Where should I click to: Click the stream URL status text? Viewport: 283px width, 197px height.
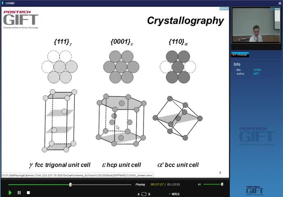(77, 175)
